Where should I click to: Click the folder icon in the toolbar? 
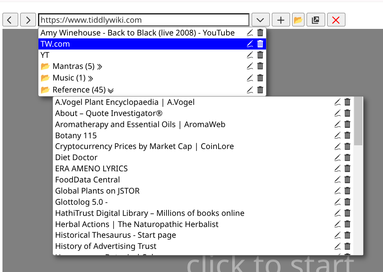pos(298,20)
